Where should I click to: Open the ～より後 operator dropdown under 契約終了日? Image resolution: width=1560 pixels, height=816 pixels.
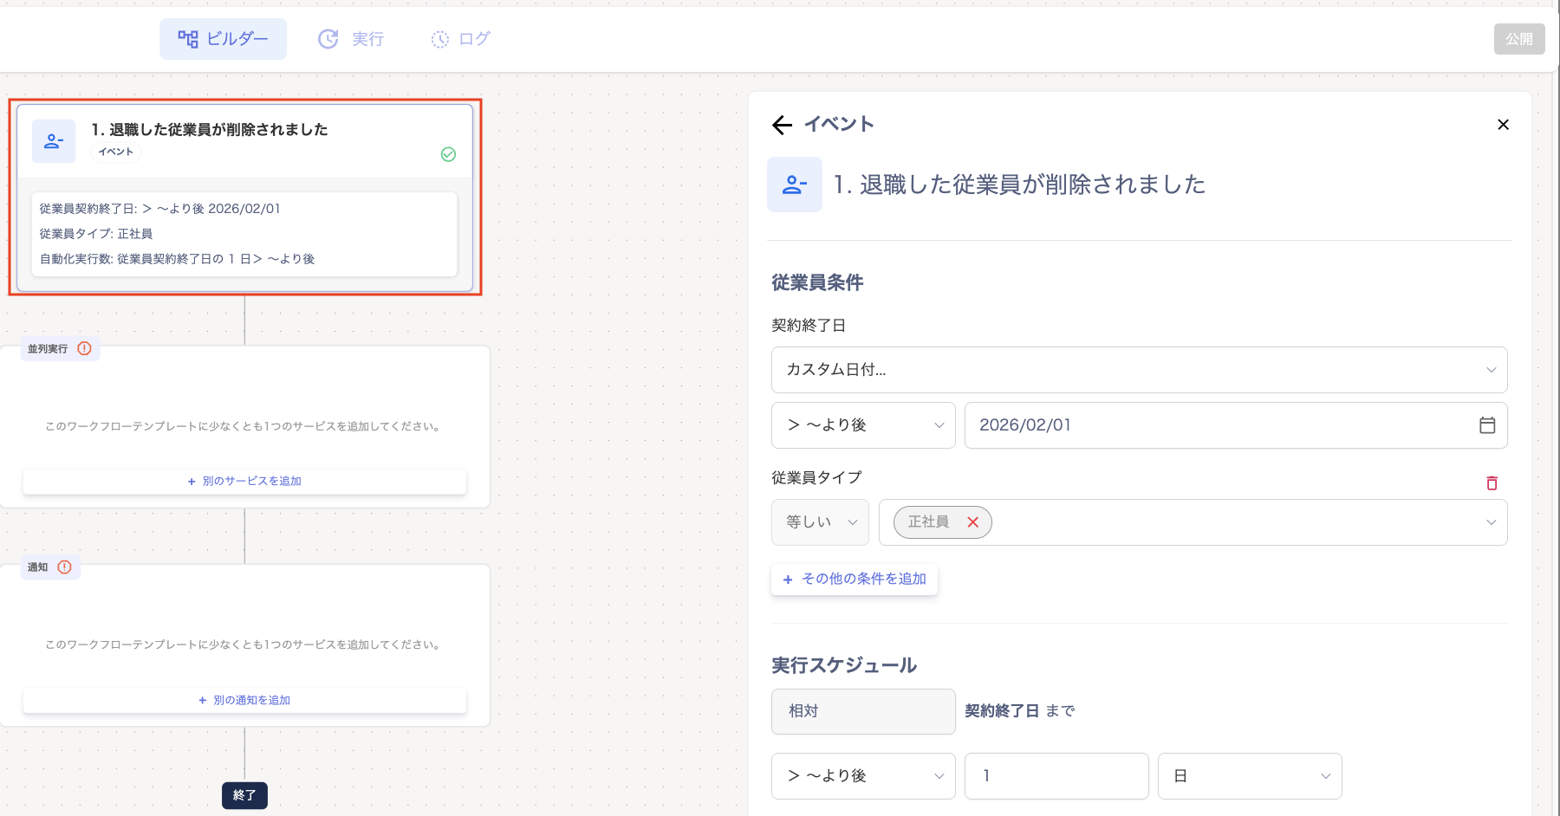pyautogui.click(x=863, y=425)
